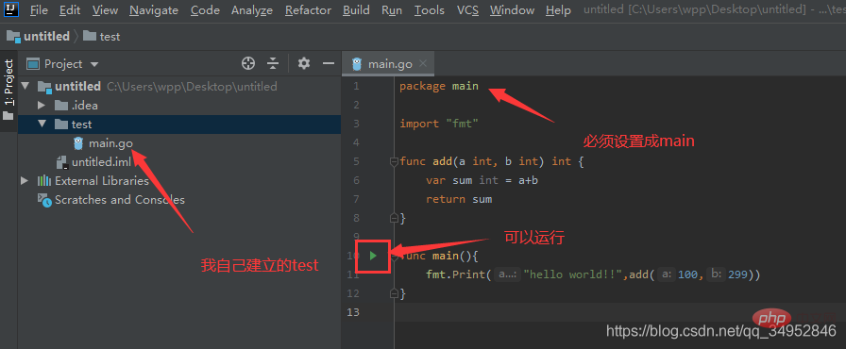This screenshot has width=846, height=349.
Task: Open the Run menu
Action: (x=392, y=9)
